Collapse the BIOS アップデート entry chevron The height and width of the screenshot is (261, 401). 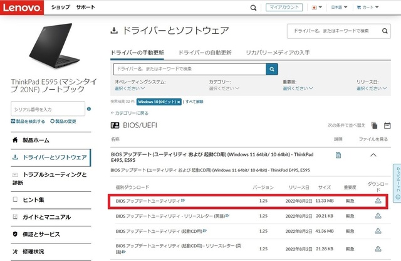tap(373, 155)
